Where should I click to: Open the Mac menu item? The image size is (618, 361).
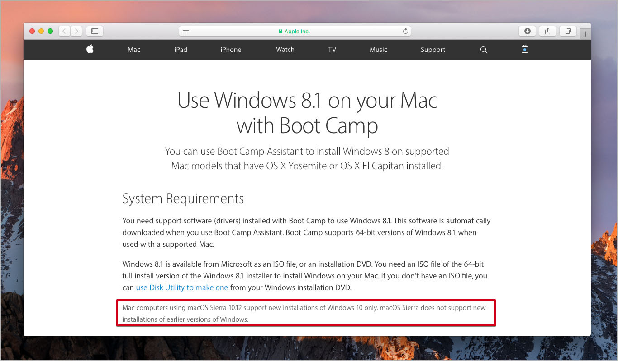(x=134, y=50)
